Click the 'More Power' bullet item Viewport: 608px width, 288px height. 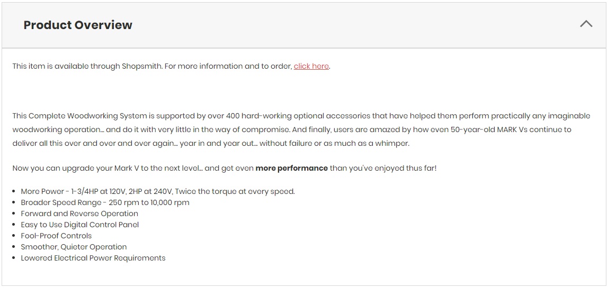(158, 192)
